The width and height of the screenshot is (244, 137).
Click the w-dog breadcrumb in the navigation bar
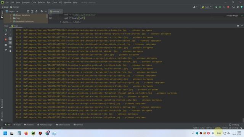point(5,7)
